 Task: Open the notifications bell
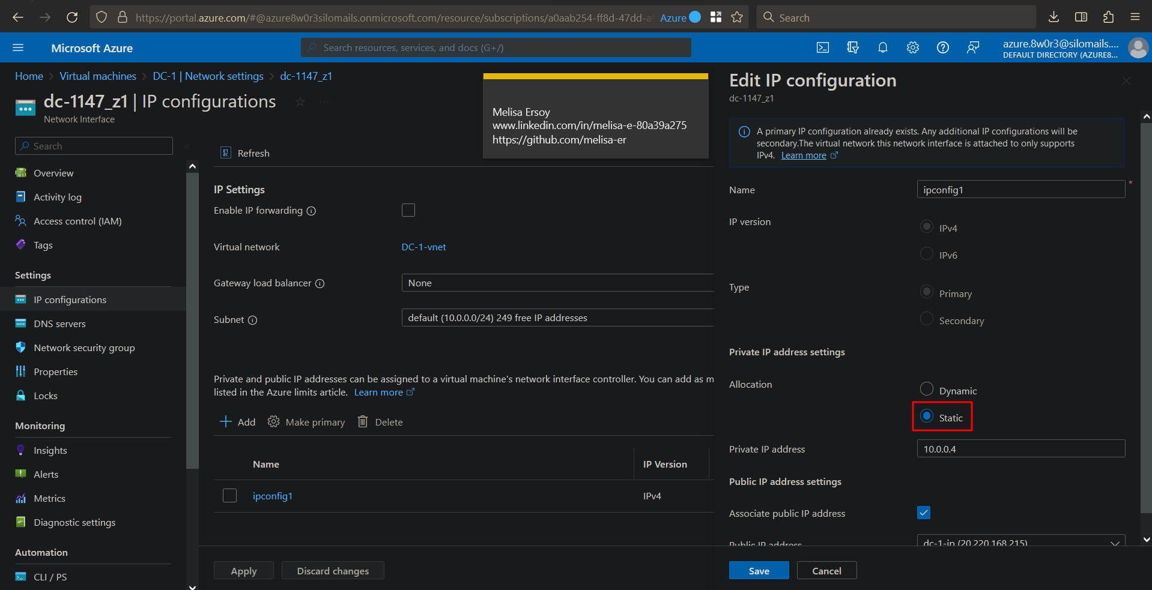point(882,47)
